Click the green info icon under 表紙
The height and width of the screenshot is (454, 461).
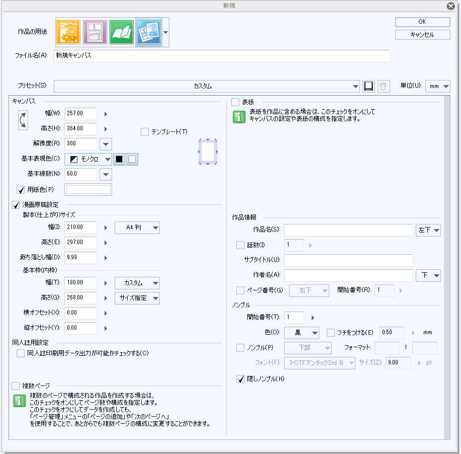tap(239, 117)
